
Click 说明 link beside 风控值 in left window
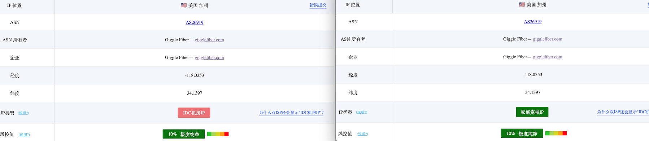pos(24,135)
